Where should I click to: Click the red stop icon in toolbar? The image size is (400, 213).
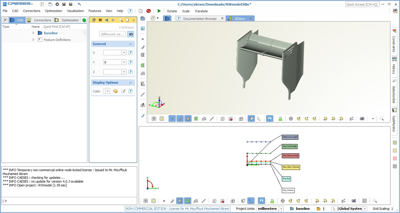pyautogui.click(x=148, y=11)
